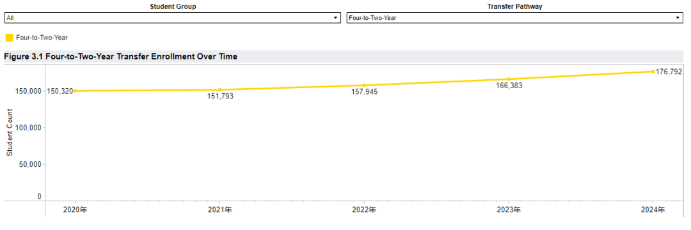
Task: Click the 157,945 data label
Action: pyautogui.click(x=365, y=93)
